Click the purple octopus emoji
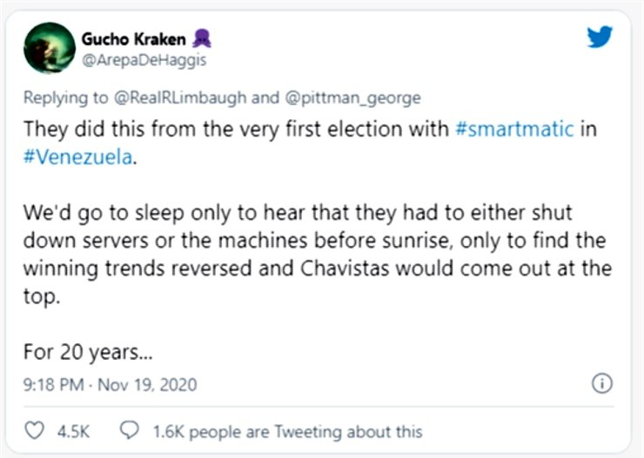Viewport: 644px width, 458px height. coord(204,39)
